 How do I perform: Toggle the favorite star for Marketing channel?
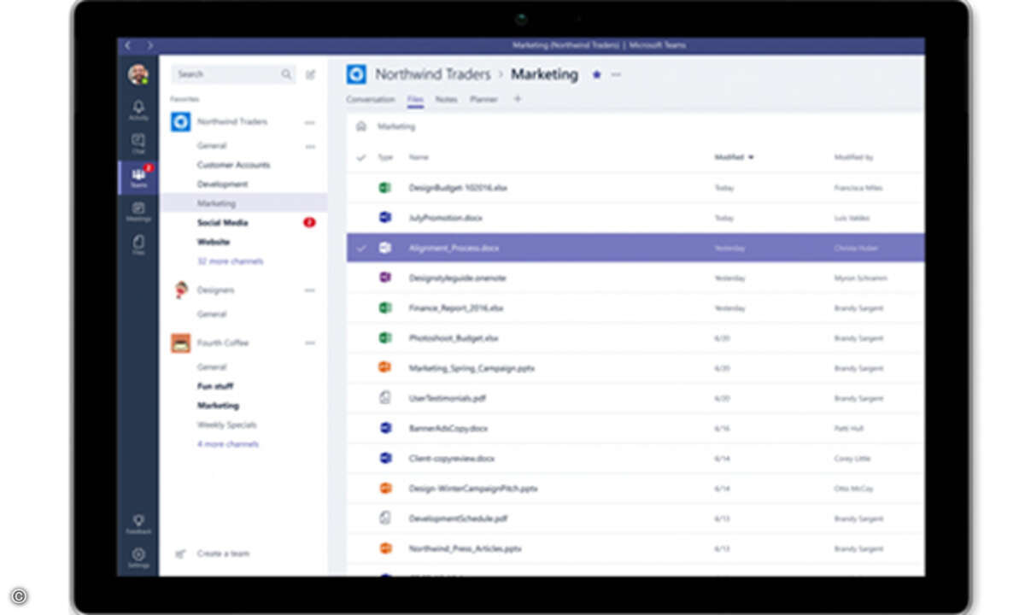pyautogui.click(x=596, y=75)
